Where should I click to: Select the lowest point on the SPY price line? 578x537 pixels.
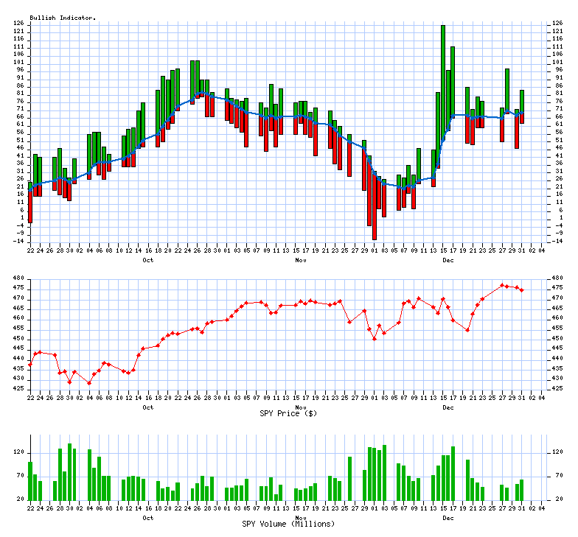click(x=89, y=383)
